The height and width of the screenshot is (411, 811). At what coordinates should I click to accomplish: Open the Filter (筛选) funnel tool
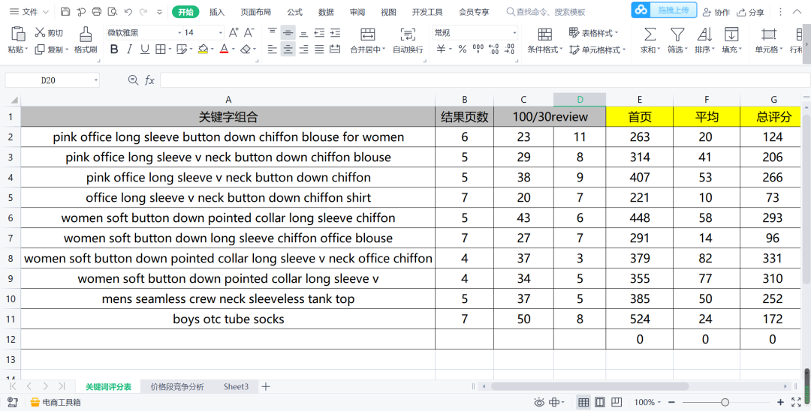tap(677, 34)
